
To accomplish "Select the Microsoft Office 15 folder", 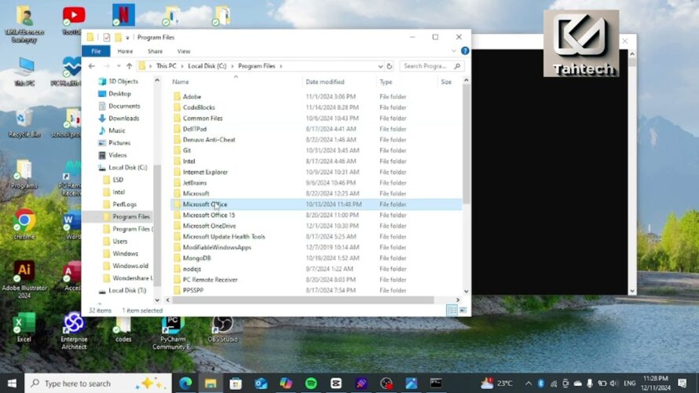I will click(209, 215).
